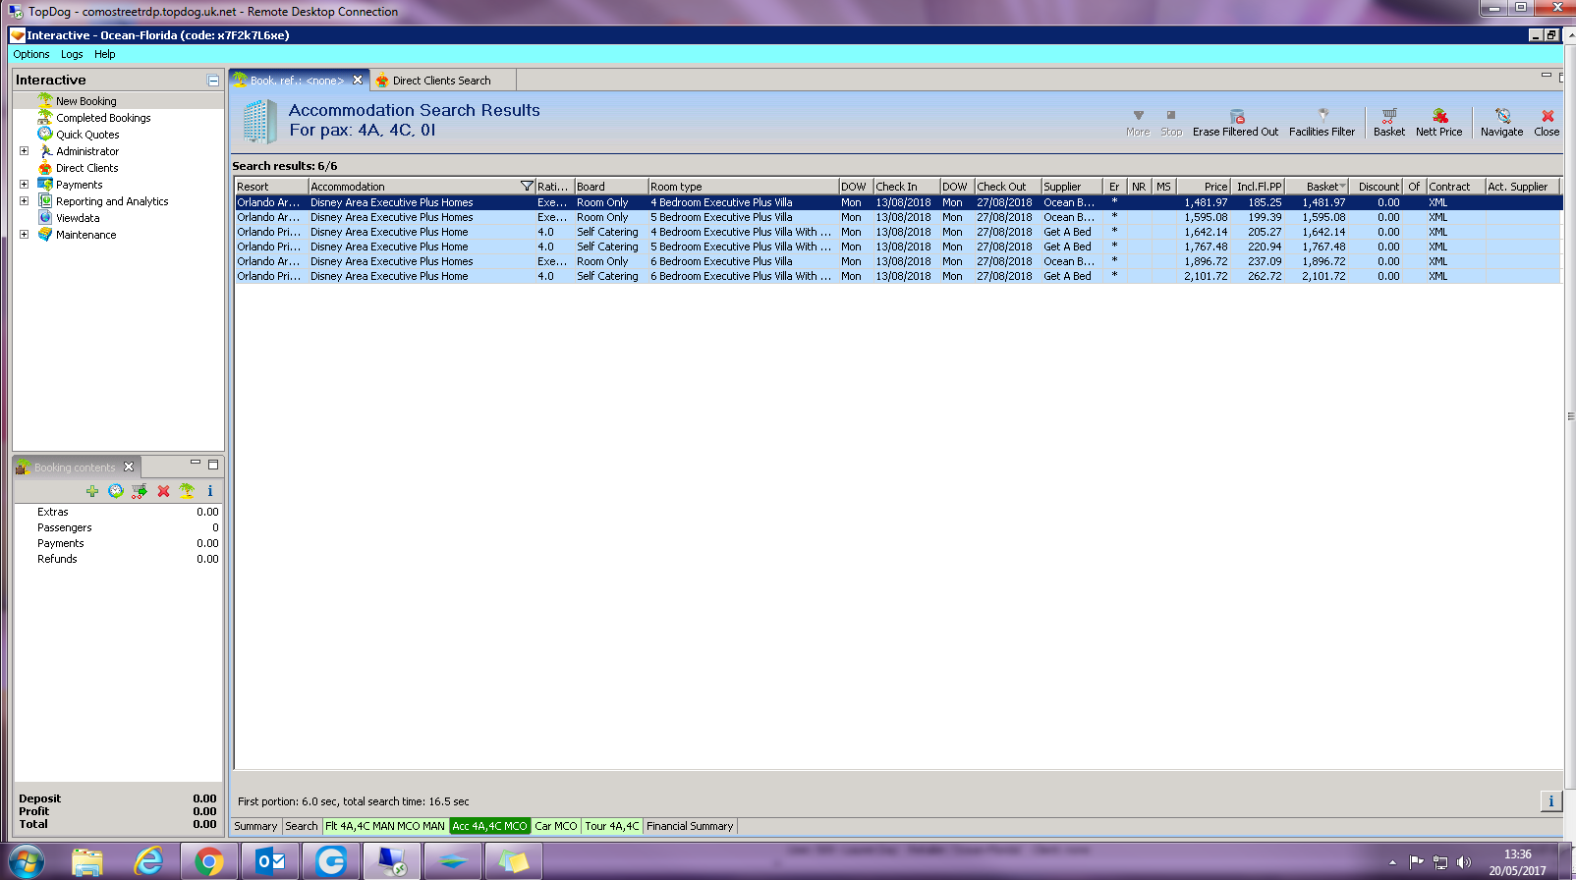This screenshot has width=1576, height=880.
Task: Show Nett Price for results
Action: coord(1438,123)
